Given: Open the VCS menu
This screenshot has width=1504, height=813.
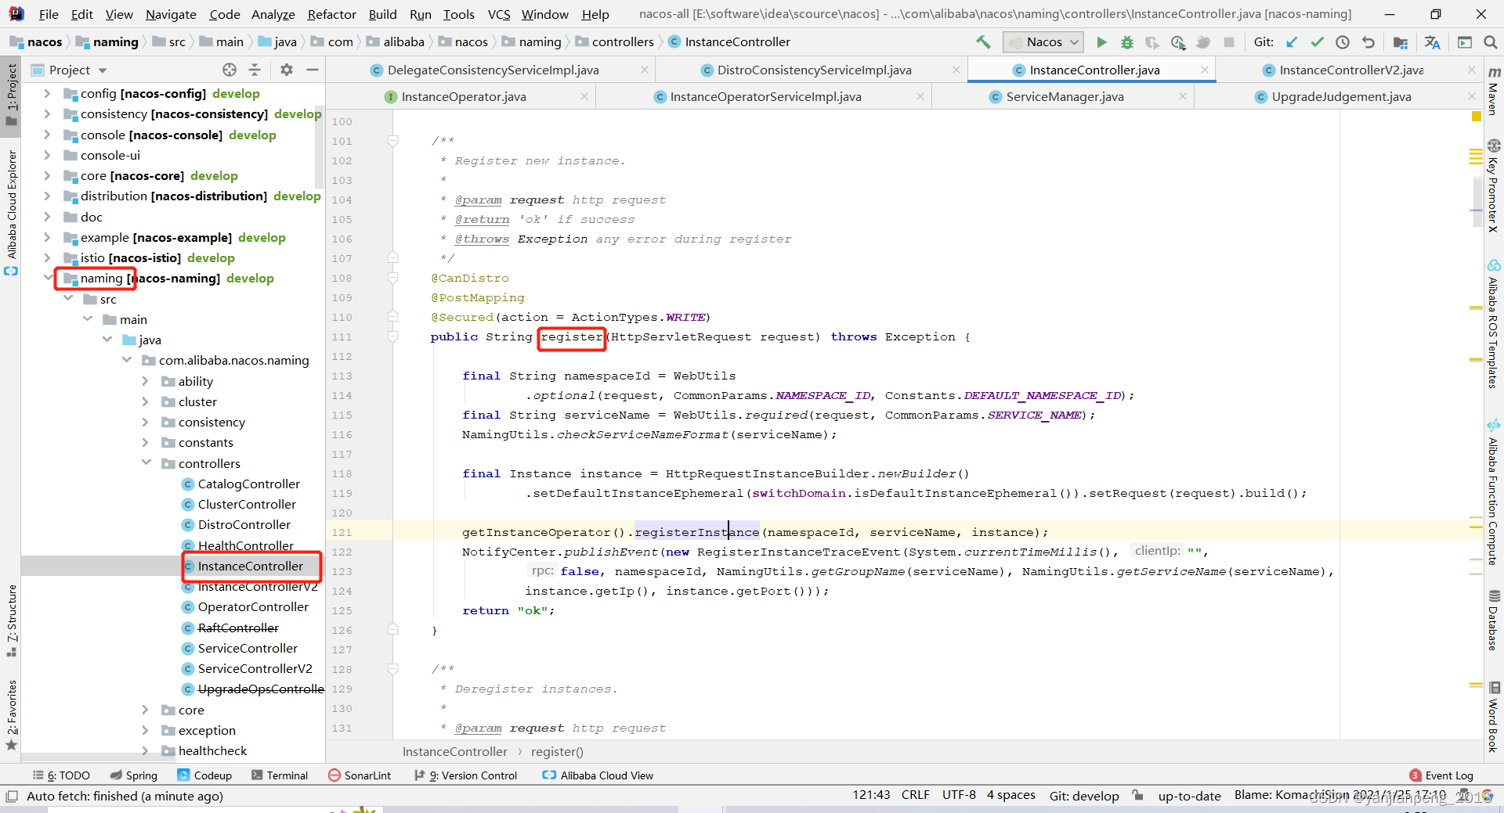Looking at the screenshot, I should 498,14.
